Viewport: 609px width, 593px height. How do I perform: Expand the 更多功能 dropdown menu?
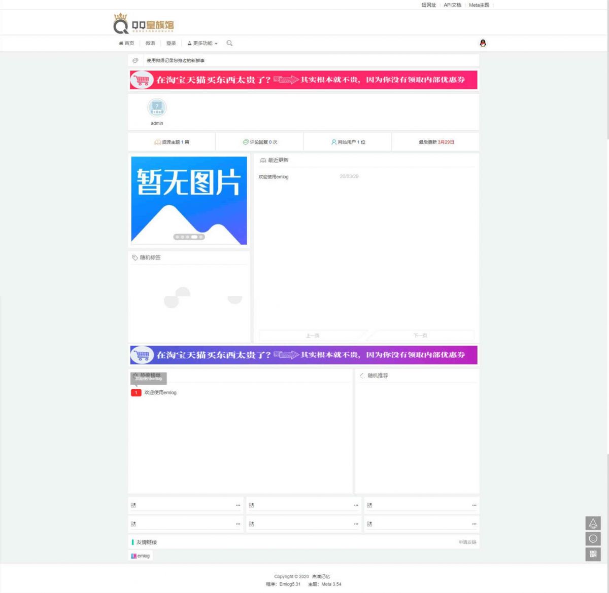(202, 43)
